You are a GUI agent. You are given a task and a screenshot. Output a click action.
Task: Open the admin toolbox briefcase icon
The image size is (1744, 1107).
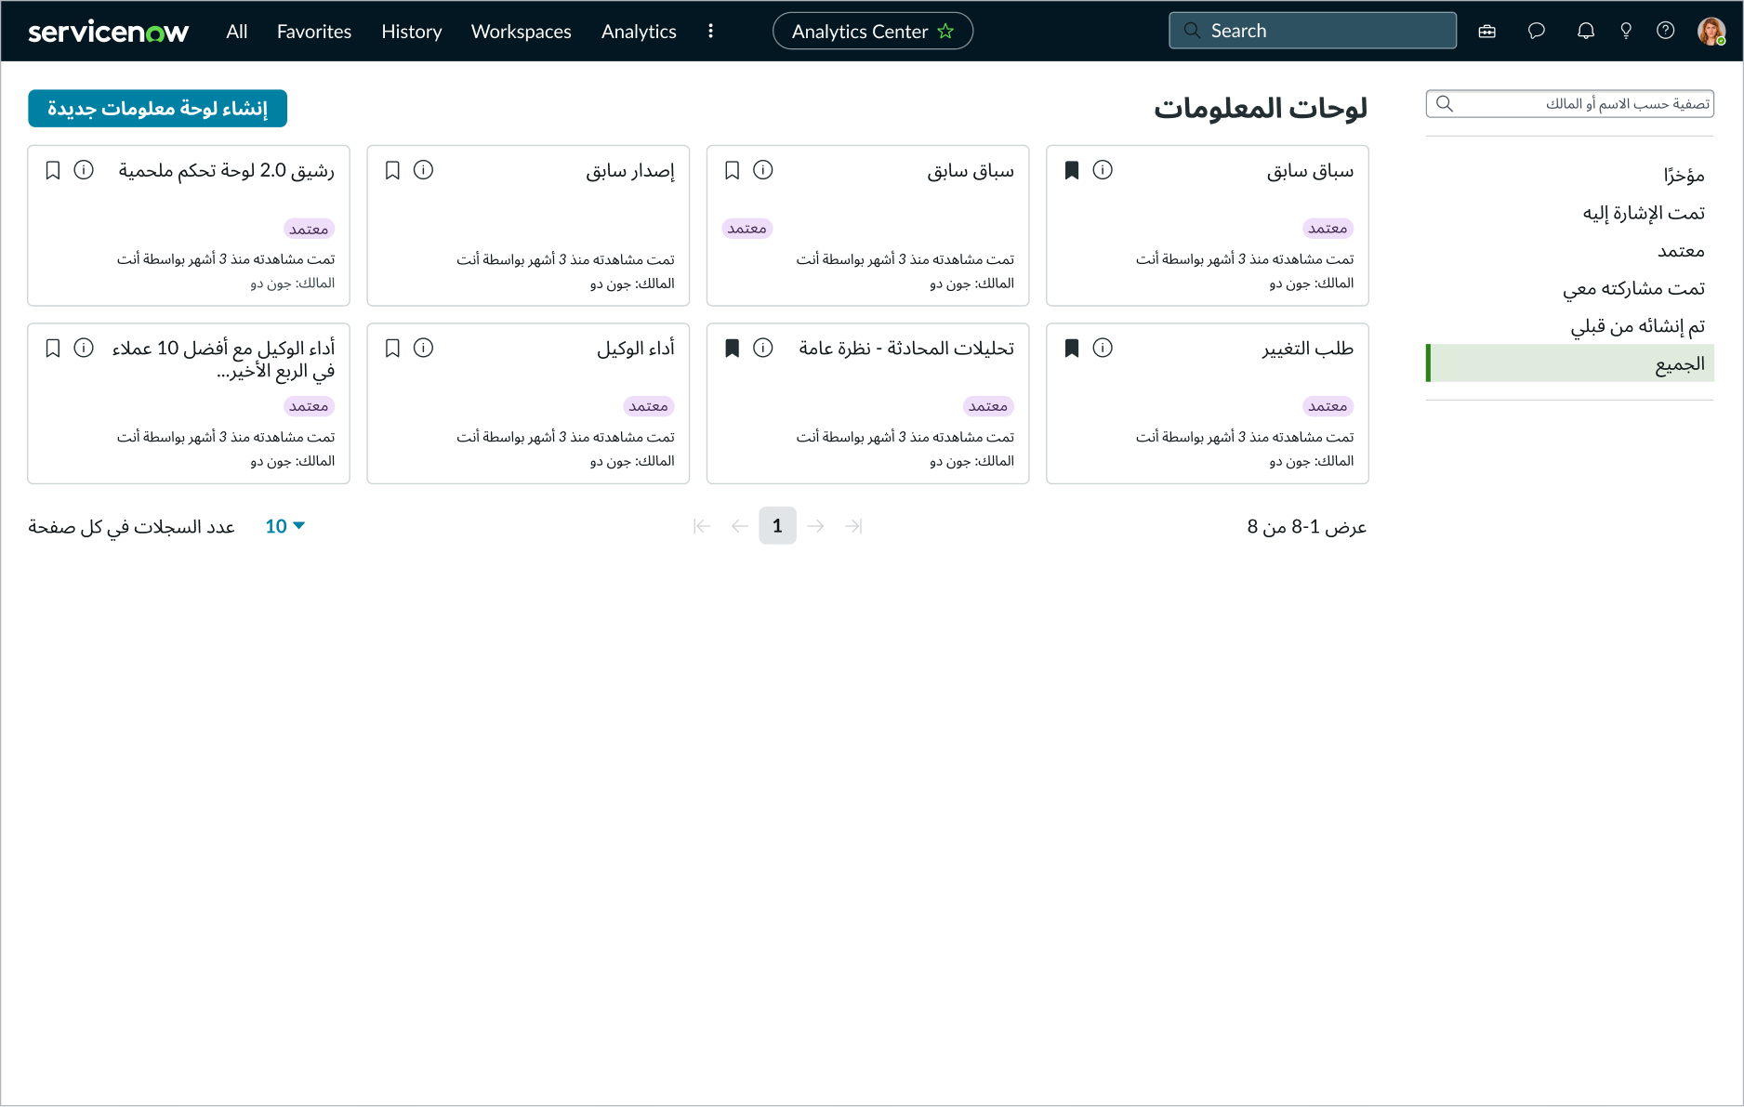pyautogui.click(x=1486, y=31)
